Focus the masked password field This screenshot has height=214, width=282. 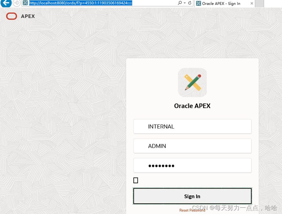click(192, 165)
